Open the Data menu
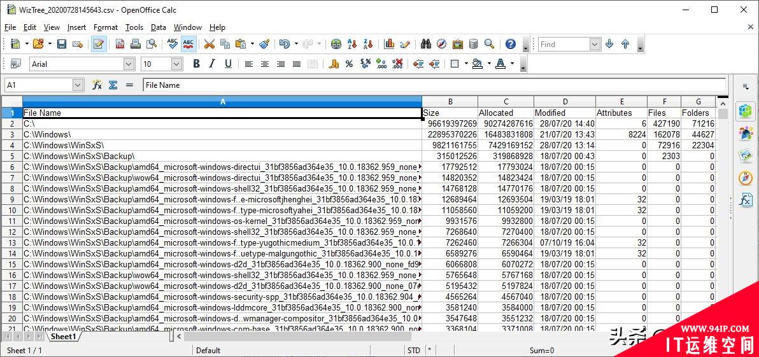This screenshot has width=759, height=357. click(x=159, y=27)
